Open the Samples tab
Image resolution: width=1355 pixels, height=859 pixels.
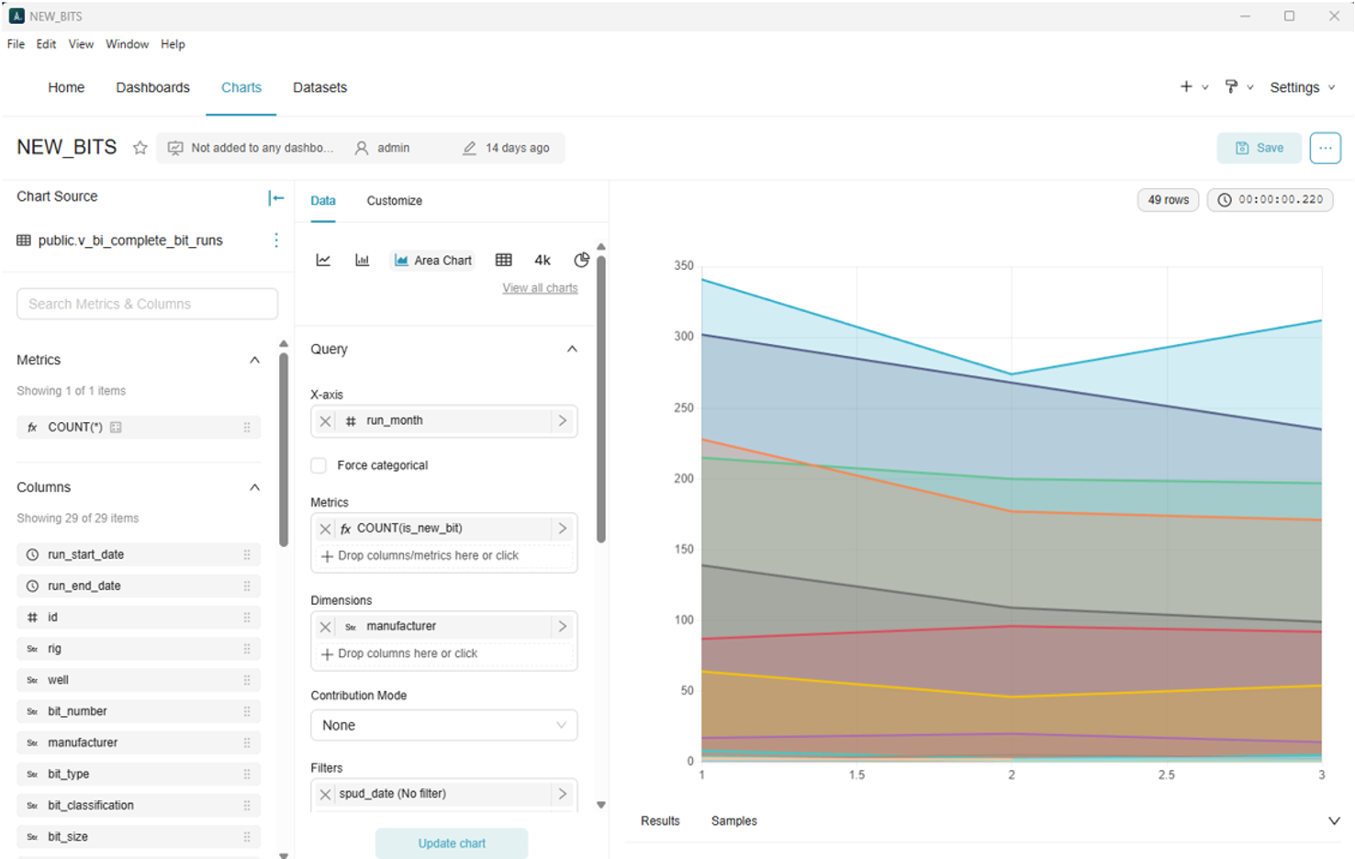pyautogui.click(x=733, y=821)
